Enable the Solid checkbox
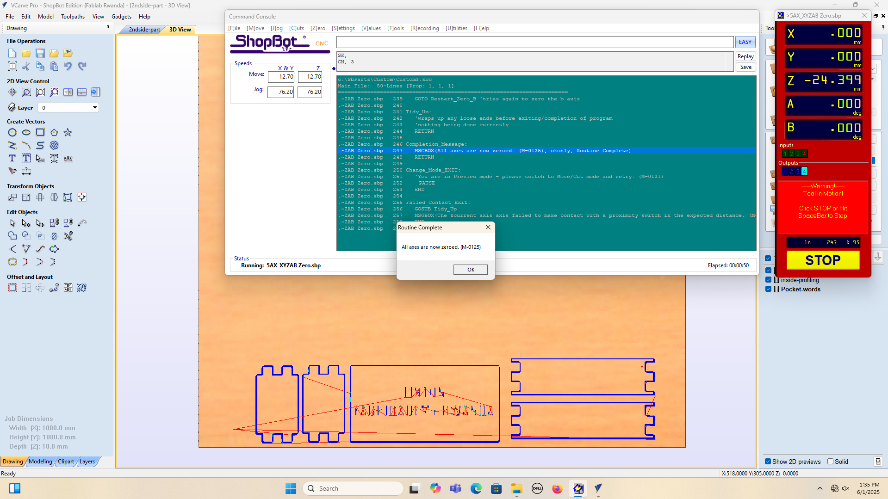 [x=830, y=462]
